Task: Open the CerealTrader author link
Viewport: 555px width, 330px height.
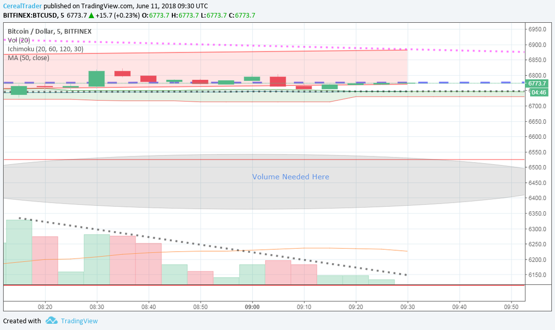Action: pos(22,6)
